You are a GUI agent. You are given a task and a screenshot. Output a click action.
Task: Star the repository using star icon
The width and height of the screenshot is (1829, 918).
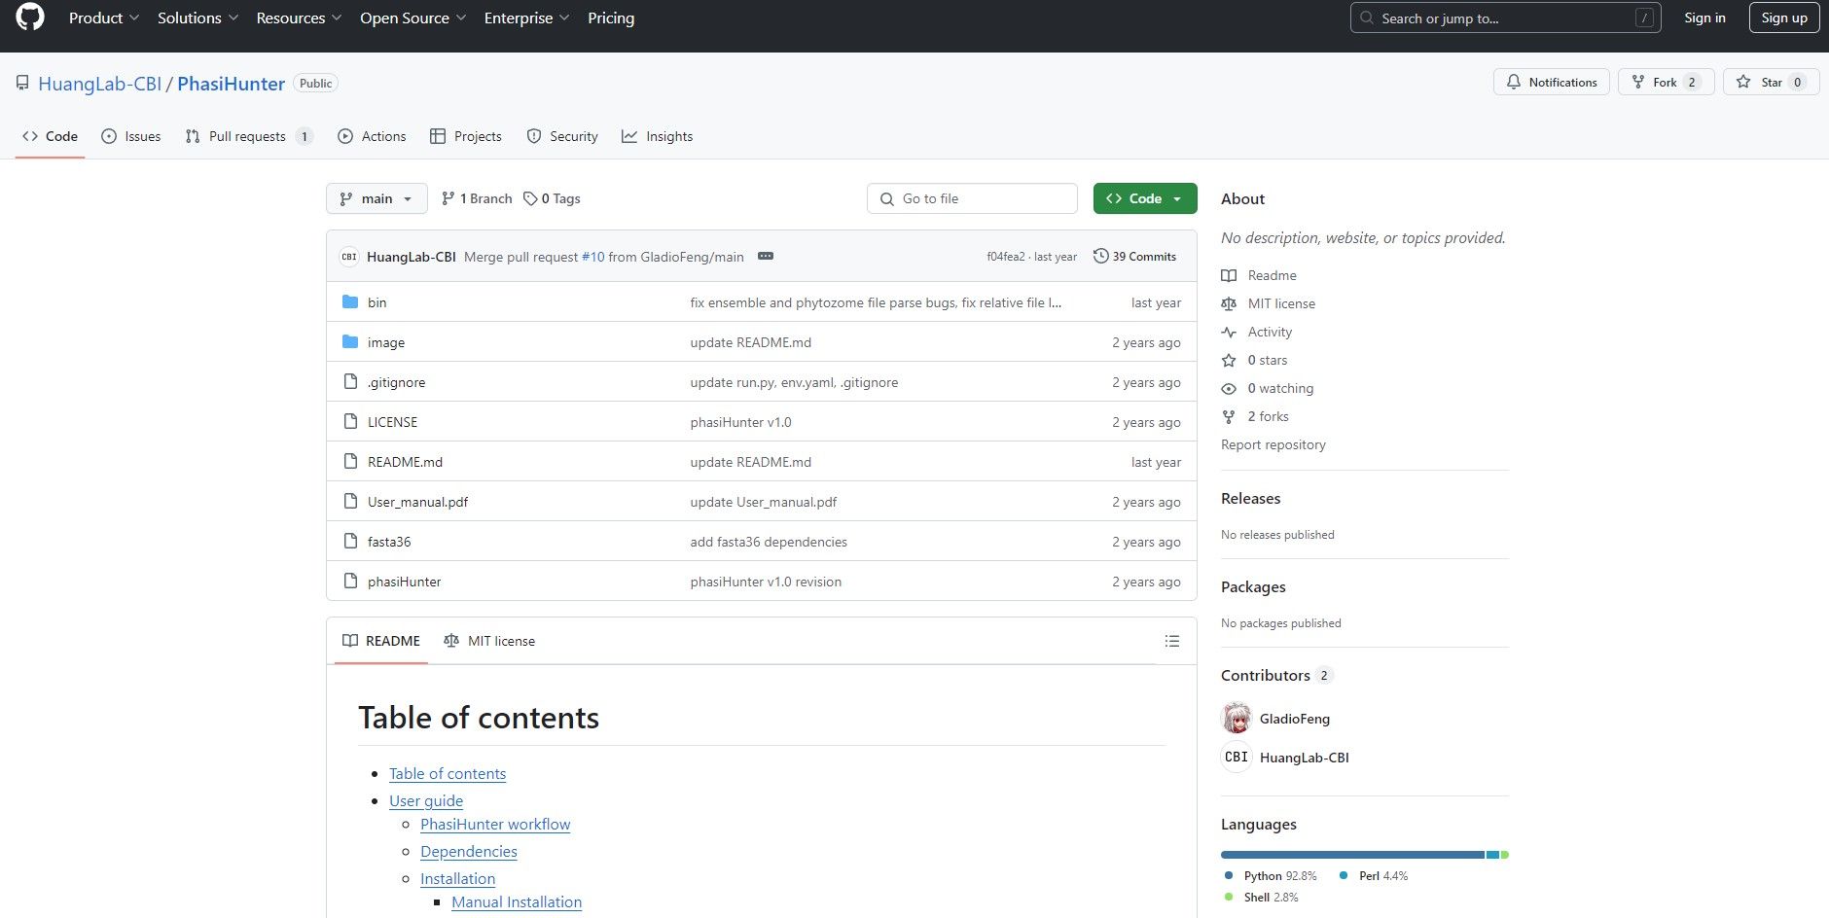click(1743, 83)
